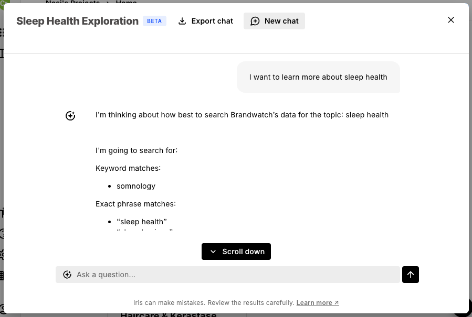The height and width of the screenshot is (317, 472).
Task: Click the New chat speech-bubble plus icon
Action: [255, 21]
